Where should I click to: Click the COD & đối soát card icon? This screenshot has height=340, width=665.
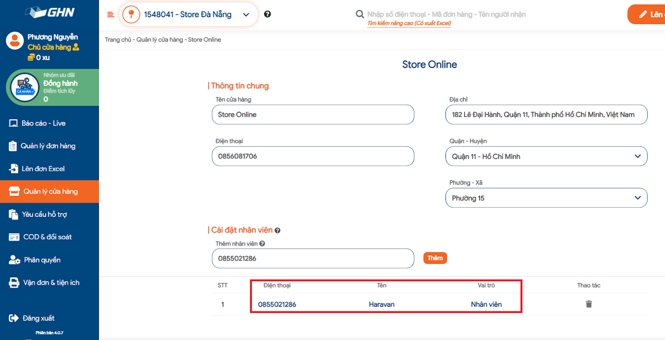click(14, 237)
